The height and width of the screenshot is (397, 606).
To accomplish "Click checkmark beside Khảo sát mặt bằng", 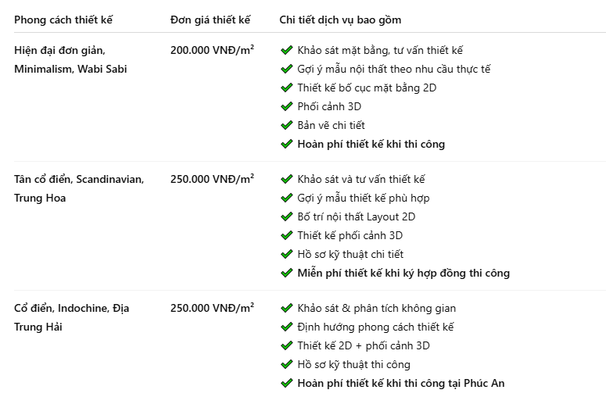I will [286, 50].
